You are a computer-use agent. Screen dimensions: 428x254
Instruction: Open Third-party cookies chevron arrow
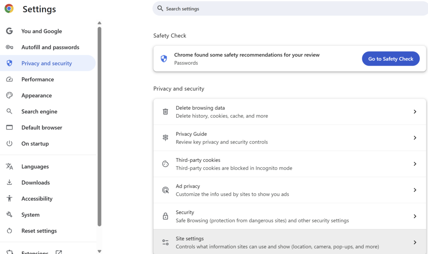pyautogui.click(x=415, y=164)
